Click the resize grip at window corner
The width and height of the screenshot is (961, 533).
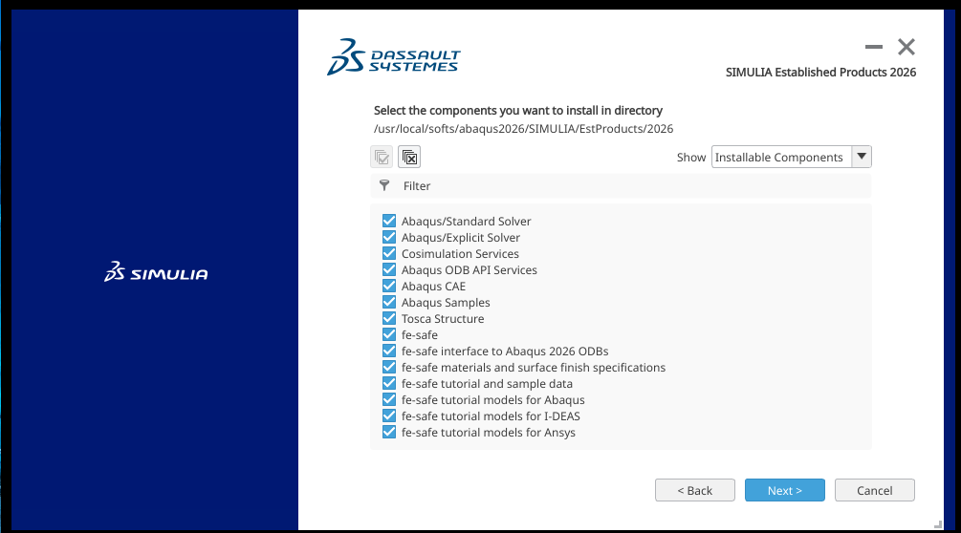pos(938,524)
